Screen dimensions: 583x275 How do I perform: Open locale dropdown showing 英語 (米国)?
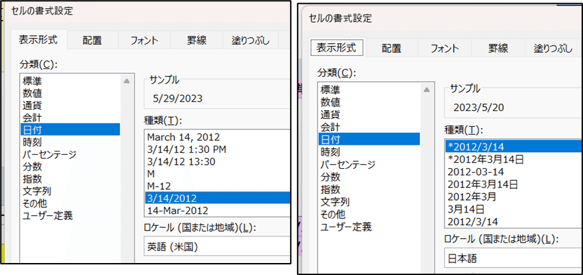tap(217, 247)
